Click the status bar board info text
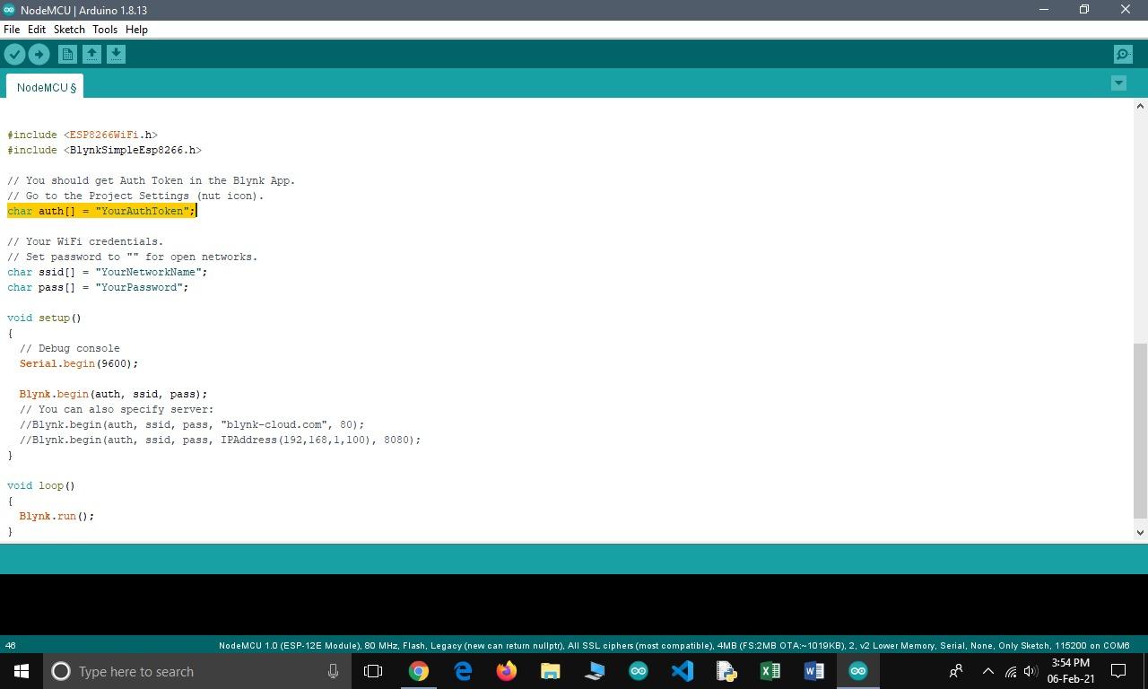Viewport: 1148px width, 689px height. (x=674, y=645)
